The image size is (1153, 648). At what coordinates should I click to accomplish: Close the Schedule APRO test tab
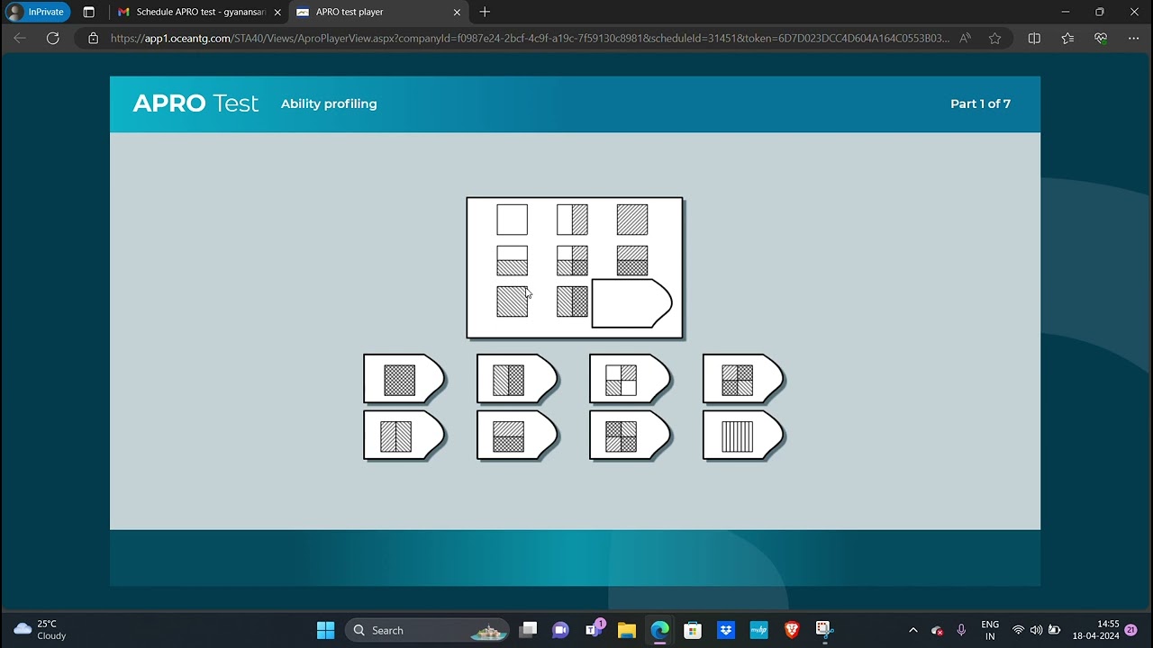tap(277, 12)
